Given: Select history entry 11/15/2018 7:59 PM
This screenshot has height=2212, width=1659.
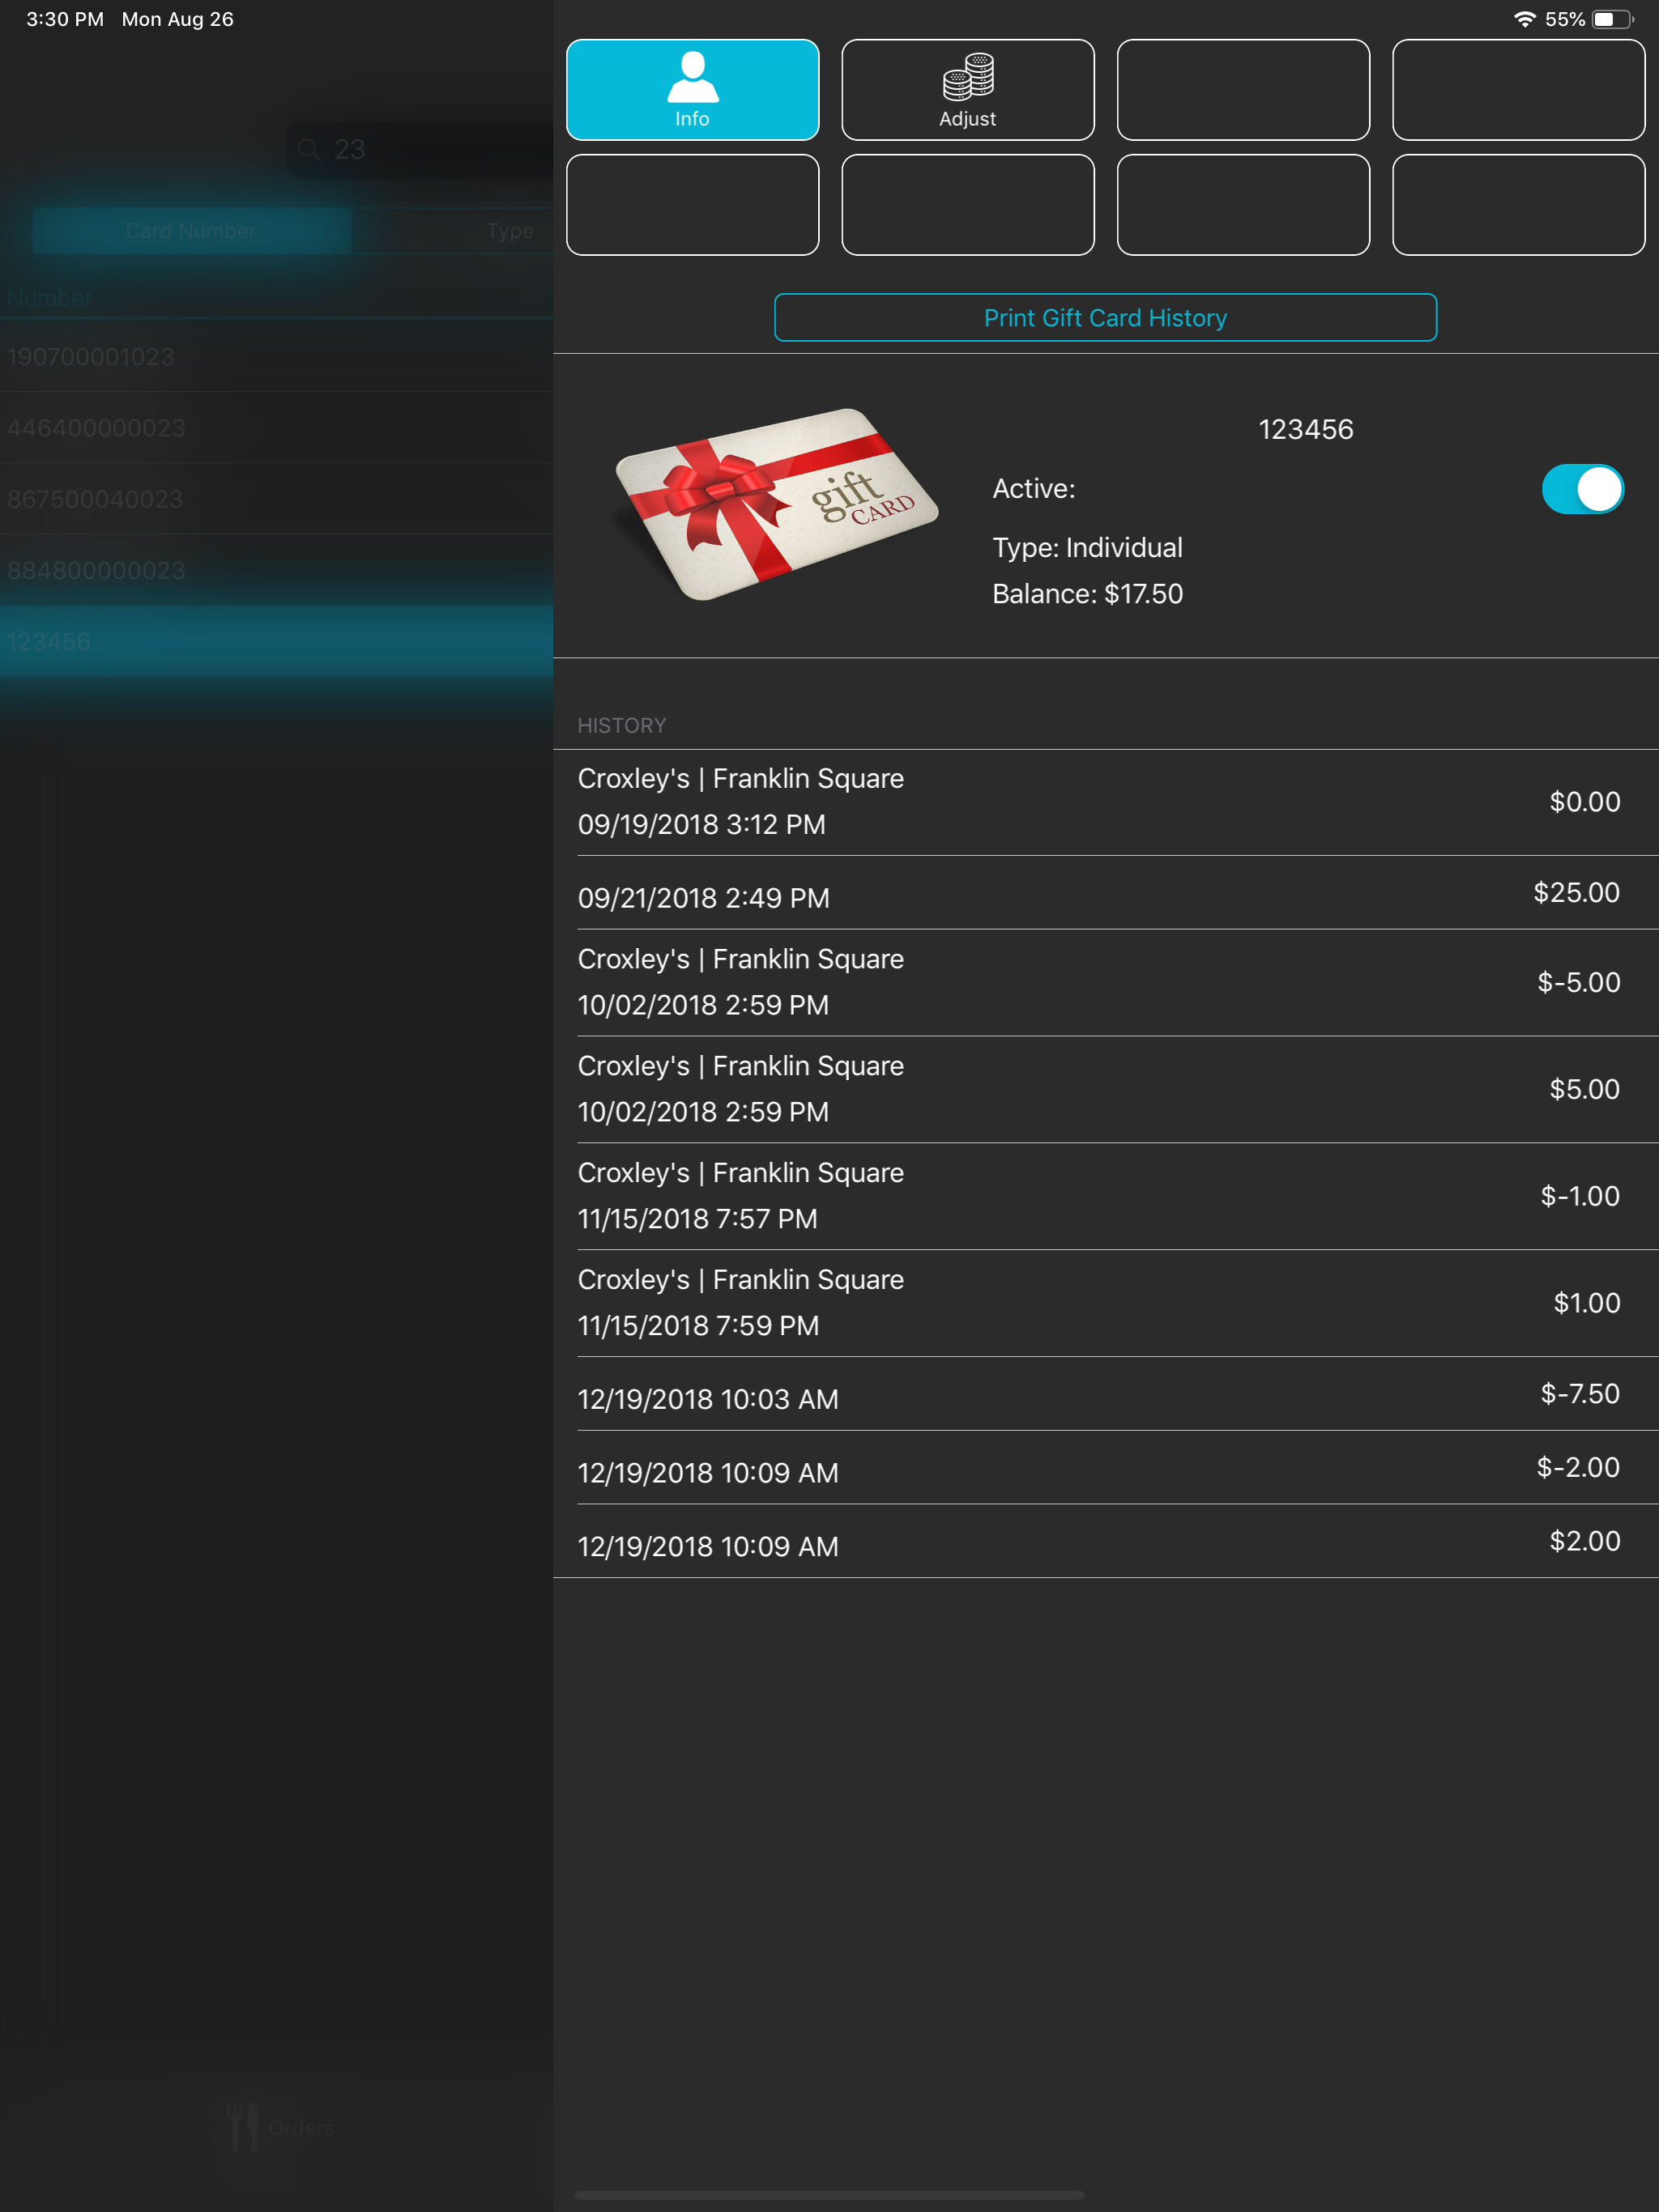Looking at the screenshot, I should tap(1106, 1303).
